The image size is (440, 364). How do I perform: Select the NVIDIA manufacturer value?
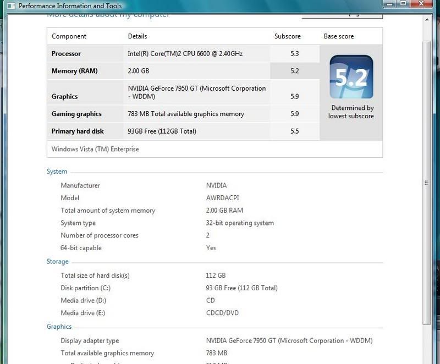pyautogui.click(x=216, y=185)
